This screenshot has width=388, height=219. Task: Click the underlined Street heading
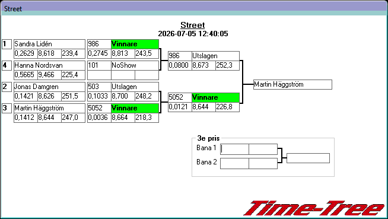(x=192, y=26)
